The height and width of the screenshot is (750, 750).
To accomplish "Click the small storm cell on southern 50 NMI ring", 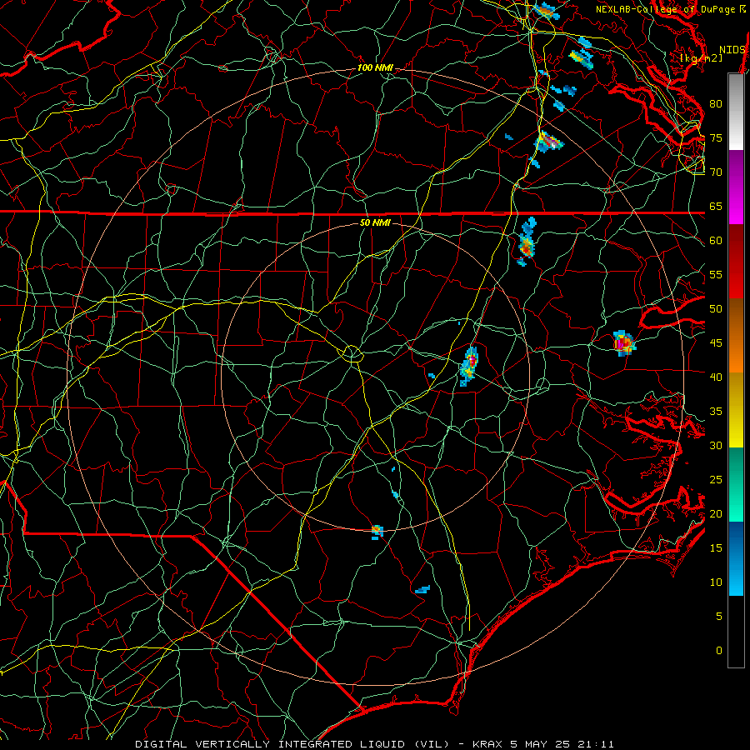I will pyautogui.click(x=377, y=532).
